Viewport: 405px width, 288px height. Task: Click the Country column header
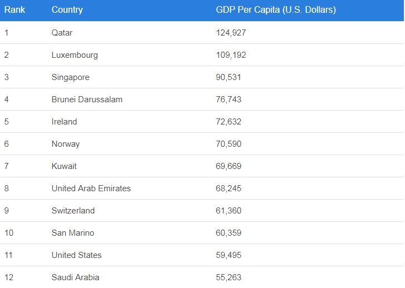coord(67,10)
